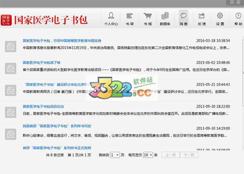Click envelope icon beside 建设研讨会 message
244x174 pixels.
pyautogui.click(x=10, y=90)
